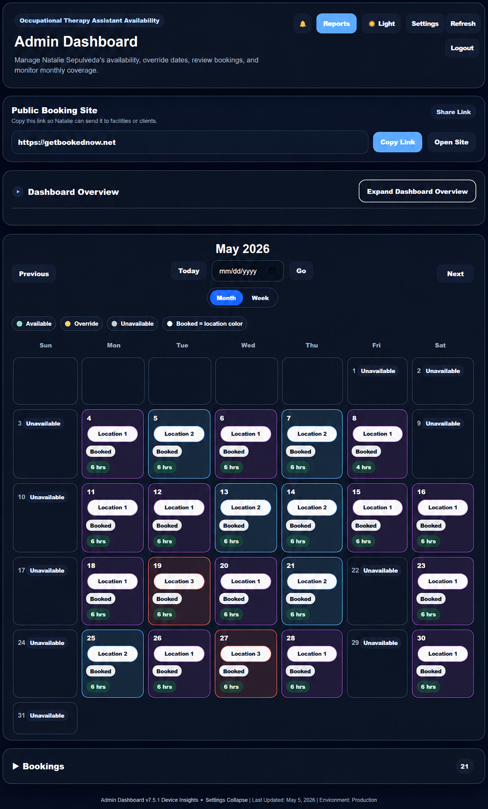
Task: Click Location 2 pill on May 25
Action: pyautogui.click(x=113, y=654)
